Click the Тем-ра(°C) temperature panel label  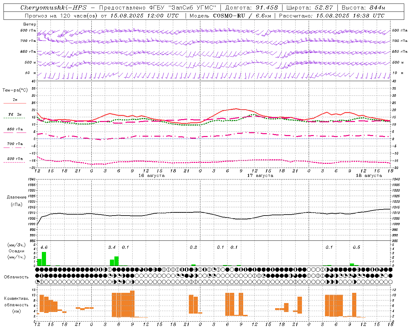click(15, 90)
